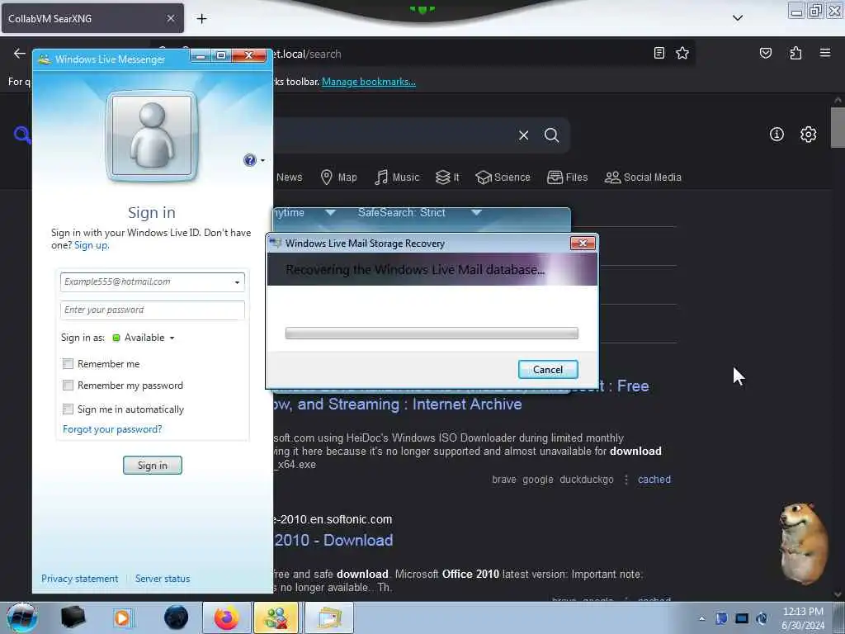Select the Files search category
Viewport: 845px width, 634px height.
567,177
